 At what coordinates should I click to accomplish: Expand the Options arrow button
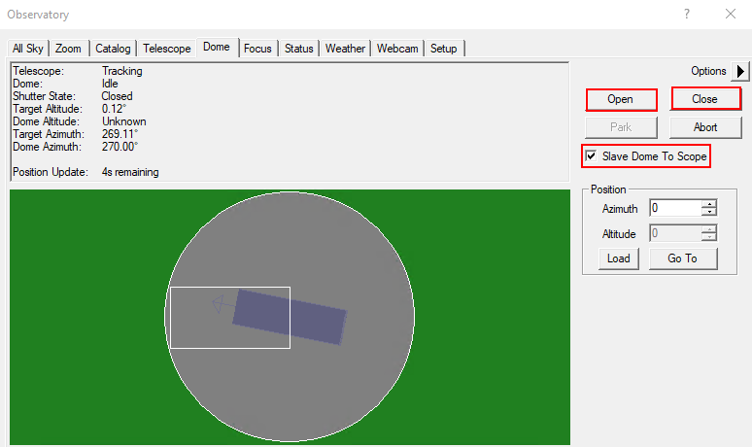point(741,71)
